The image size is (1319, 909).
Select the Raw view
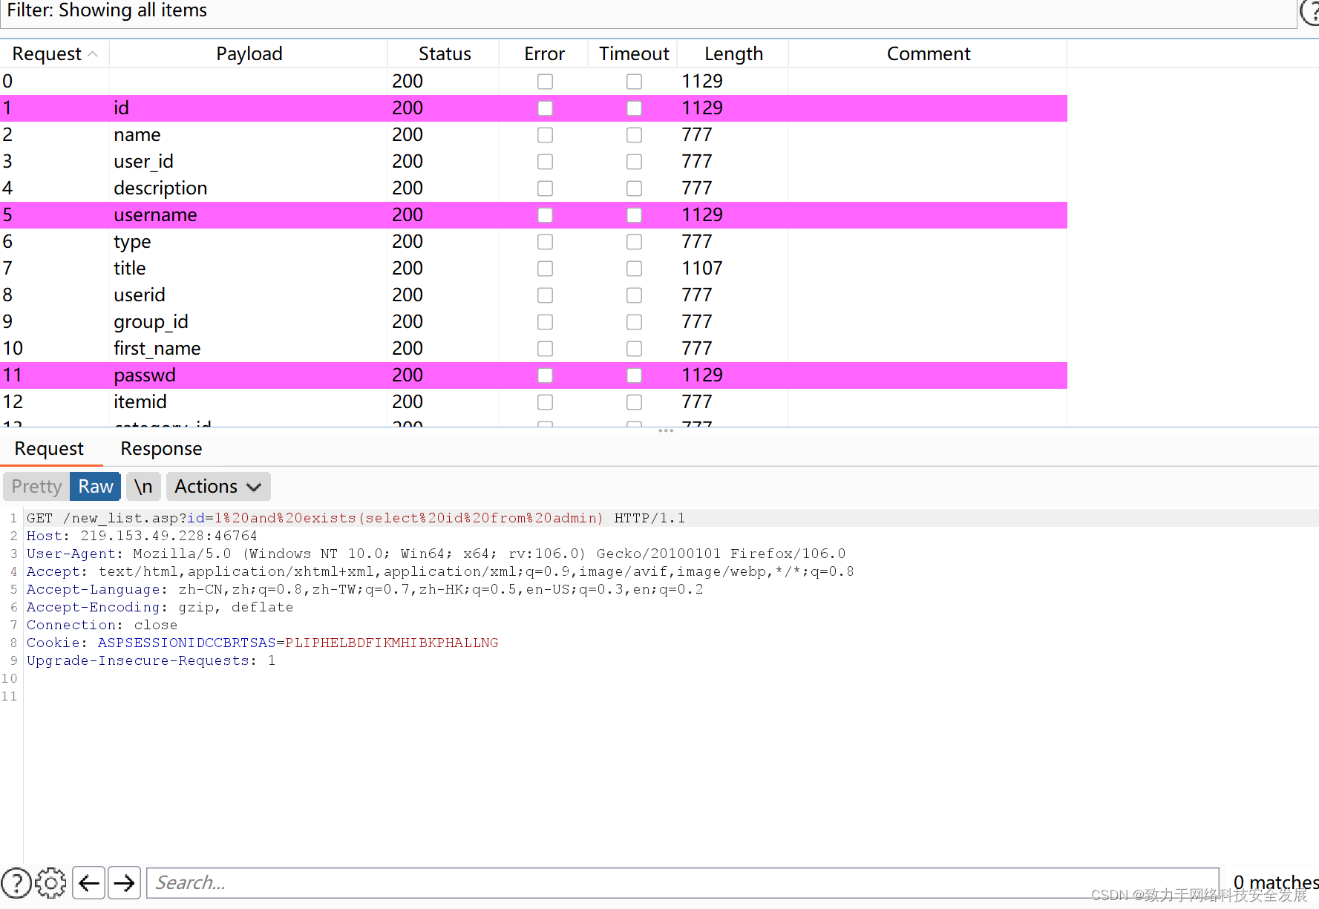pos(96,487)
